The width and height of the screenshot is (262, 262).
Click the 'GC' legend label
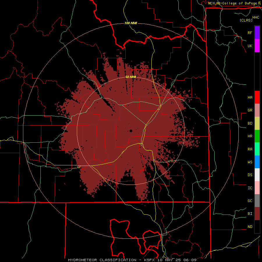coord(250,201)
